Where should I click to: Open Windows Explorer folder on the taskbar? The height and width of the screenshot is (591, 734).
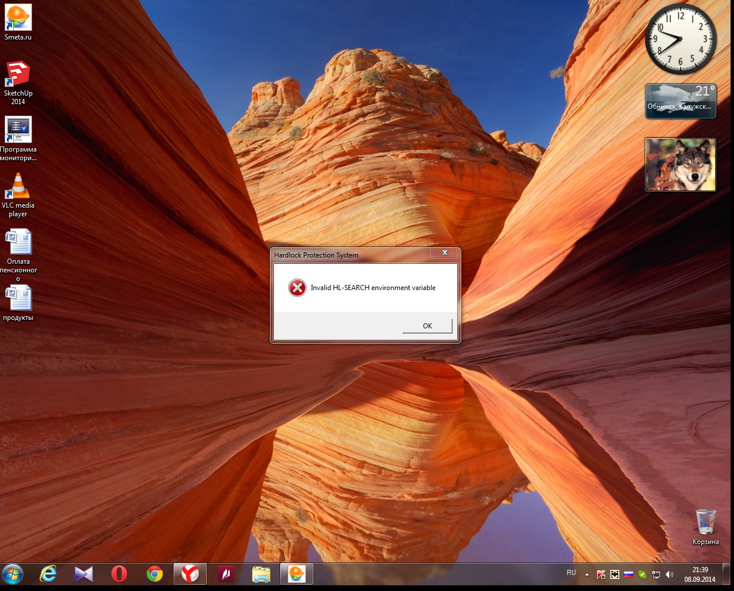click(x=261, y=574)
